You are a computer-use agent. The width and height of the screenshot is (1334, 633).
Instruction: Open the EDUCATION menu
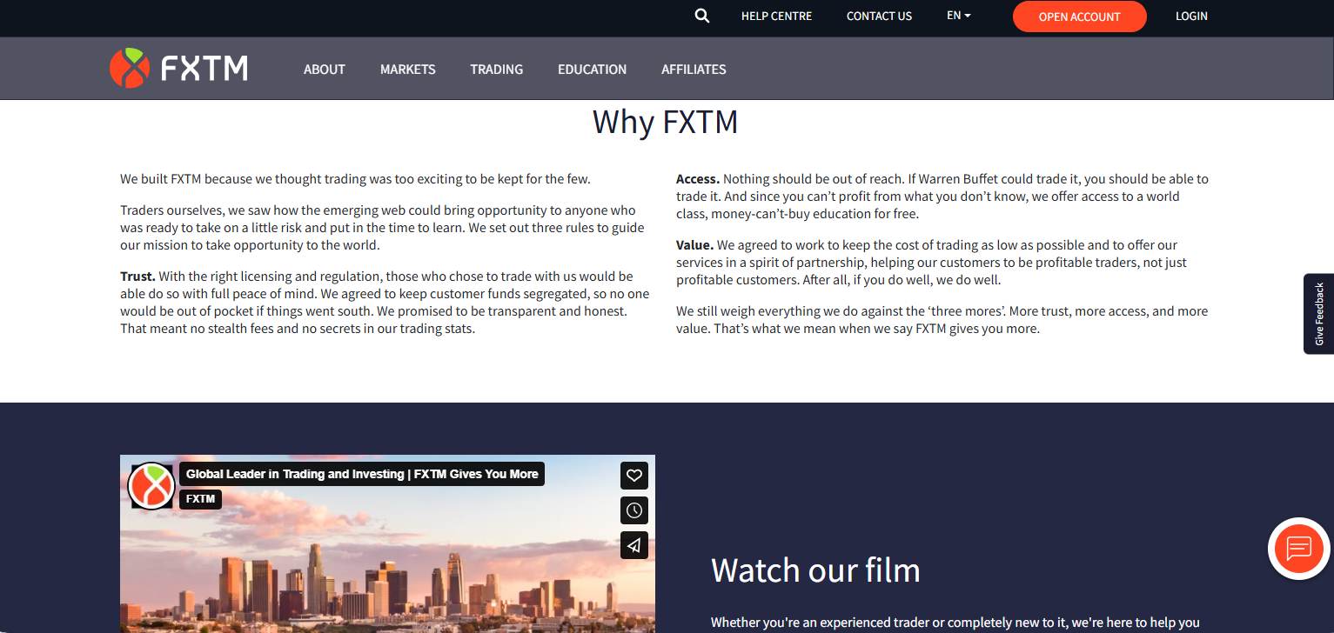pyautogui.click(x=593, y=70)
